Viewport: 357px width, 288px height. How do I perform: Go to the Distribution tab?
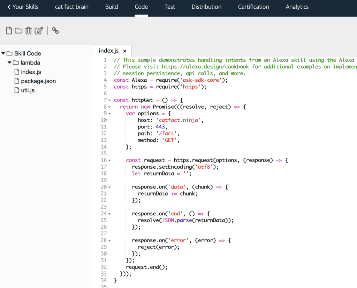coord(206,7)
